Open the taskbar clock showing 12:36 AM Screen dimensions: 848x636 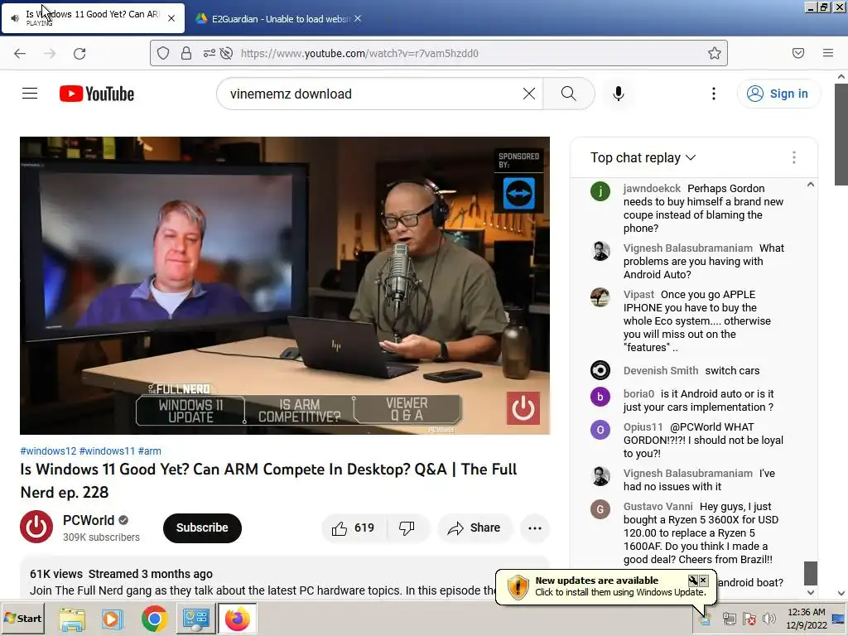[806, 619]
